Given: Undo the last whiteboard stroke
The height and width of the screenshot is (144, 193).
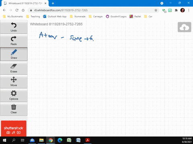Looking at the screenshot, I should pos(14,27).
